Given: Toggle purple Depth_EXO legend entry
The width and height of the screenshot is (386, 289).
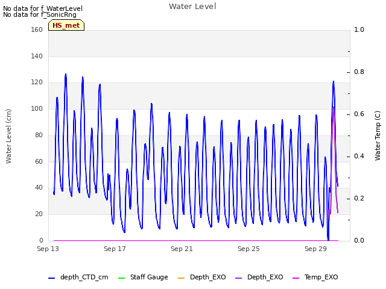Looking at the screenshot, I should click(x=259, y=277).
